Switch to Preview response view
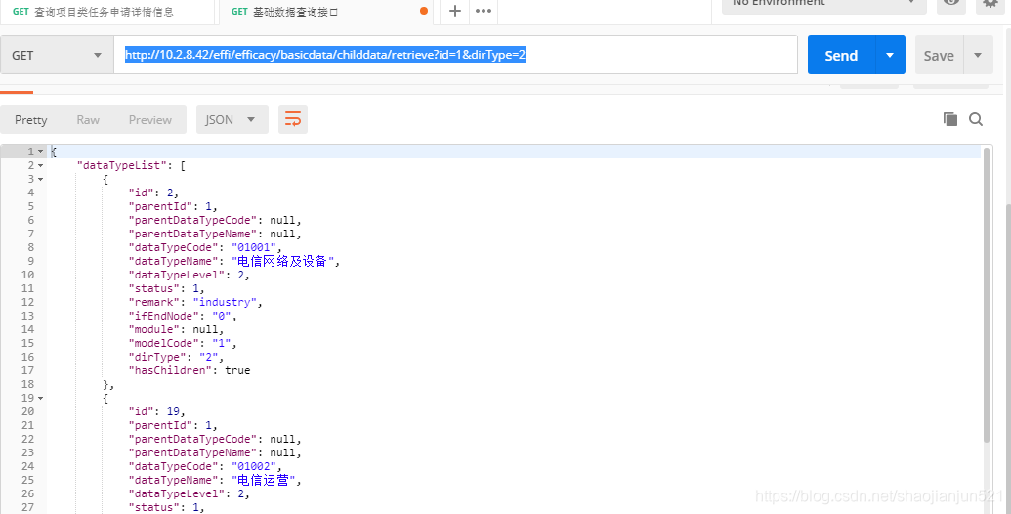 coord(150,119)
